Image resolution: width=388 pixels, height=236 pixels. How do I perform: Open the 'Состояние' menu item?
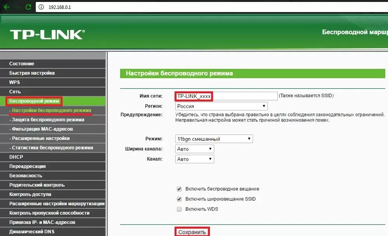pyautogui.click(x=22, y=64)
